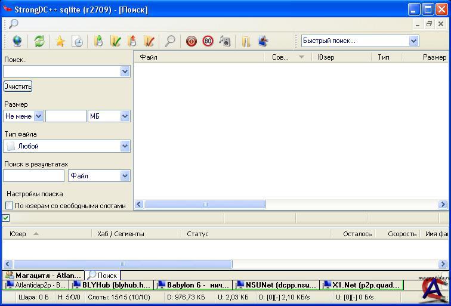Screen dimensions: 451x306
Task: Open the search query dropdown
Action: click(125, 72)
